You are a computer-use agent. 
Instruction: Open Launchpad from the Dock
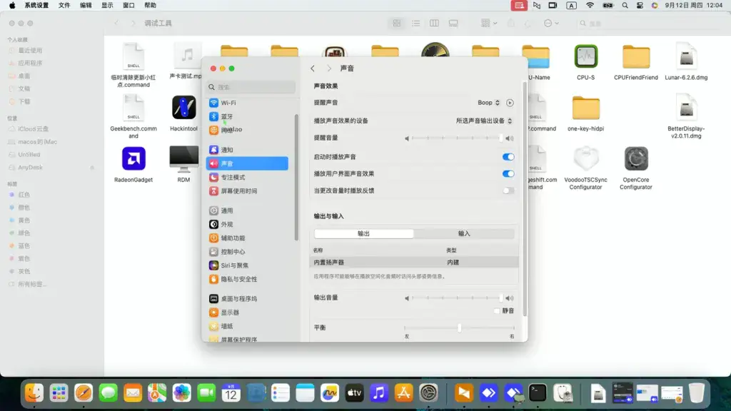point(59,393)
